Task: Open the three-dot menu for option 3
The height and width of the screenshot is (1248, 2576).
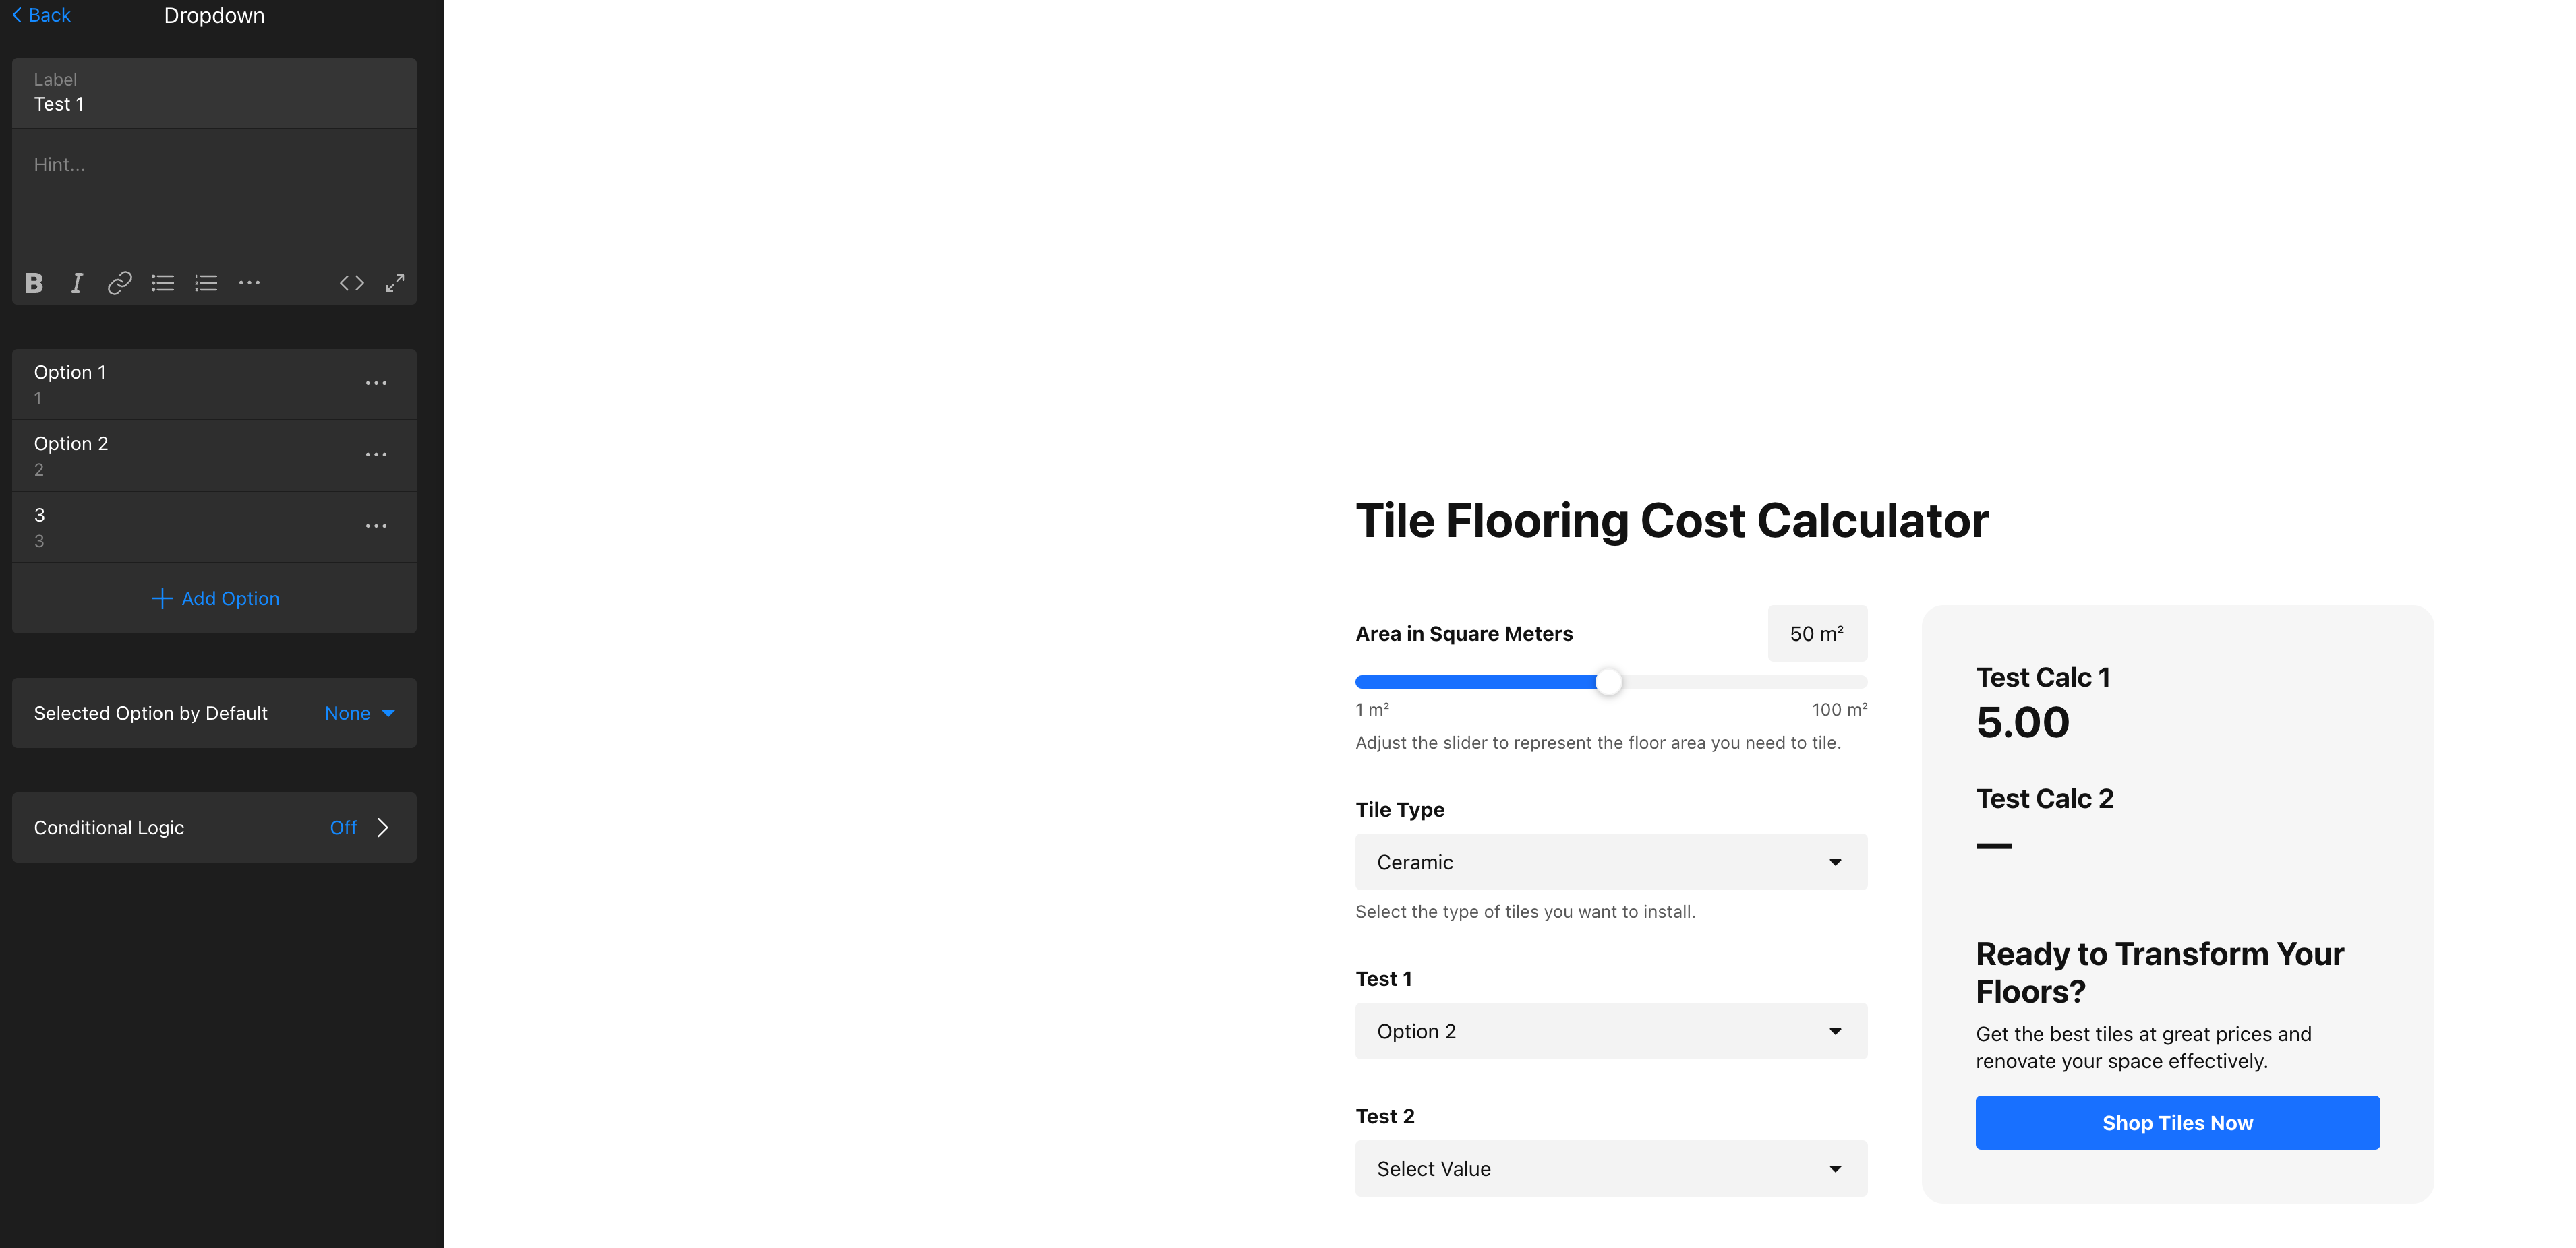Action: [x=376, y=526]
